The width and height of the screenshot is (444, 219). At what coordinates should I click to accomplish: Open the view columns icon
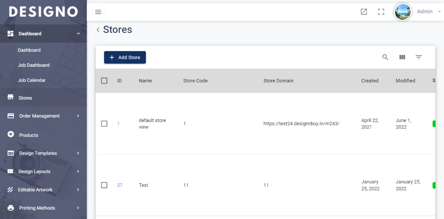coord(402,57)
